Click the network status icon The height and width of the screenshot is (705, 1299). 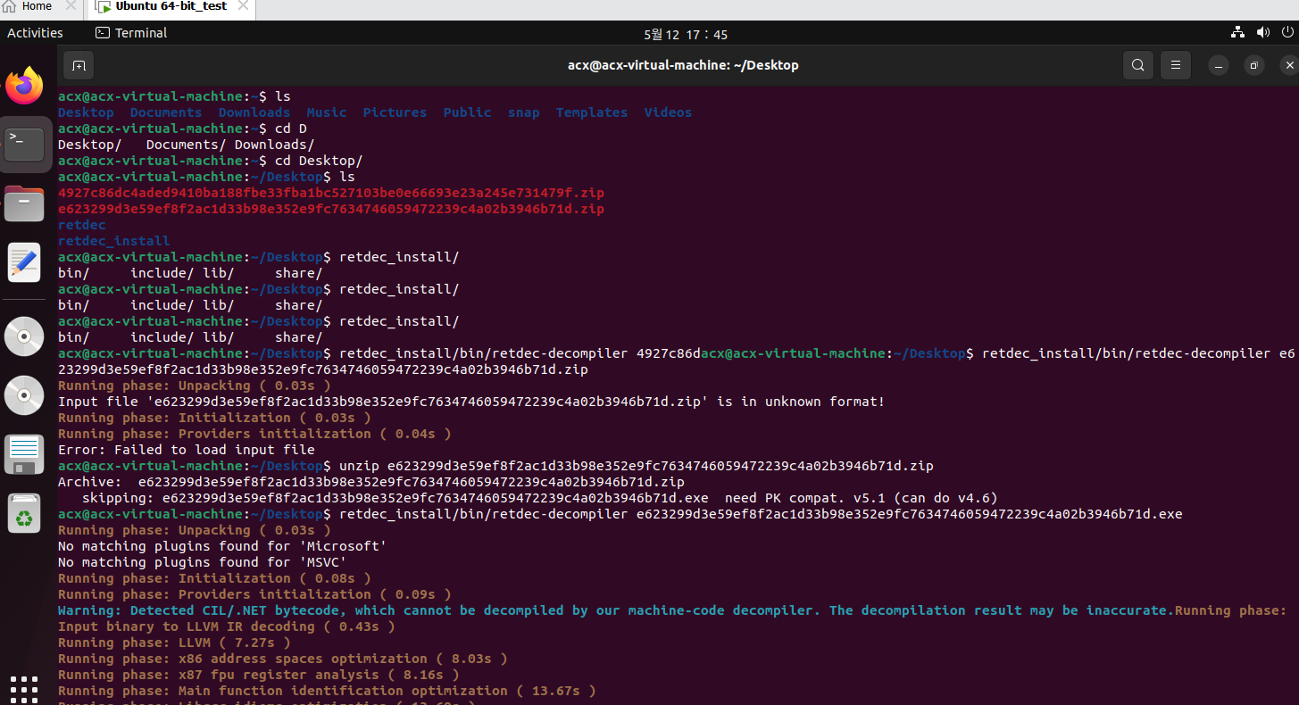[1237, 32]
